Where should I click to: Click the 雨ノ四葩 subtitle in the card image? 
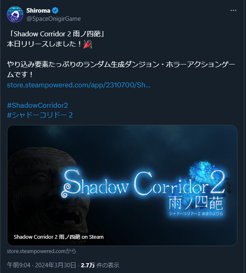tap(196, 203)
